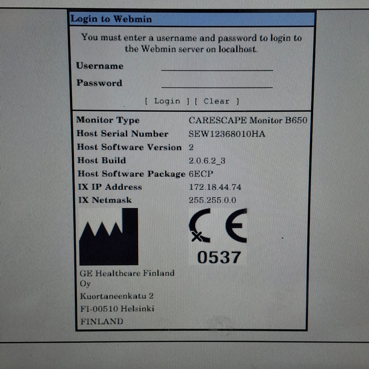Viewport: 369px width, 369px height.
Task: Select serial number SEW12368010HA
Action: (227, 134)
